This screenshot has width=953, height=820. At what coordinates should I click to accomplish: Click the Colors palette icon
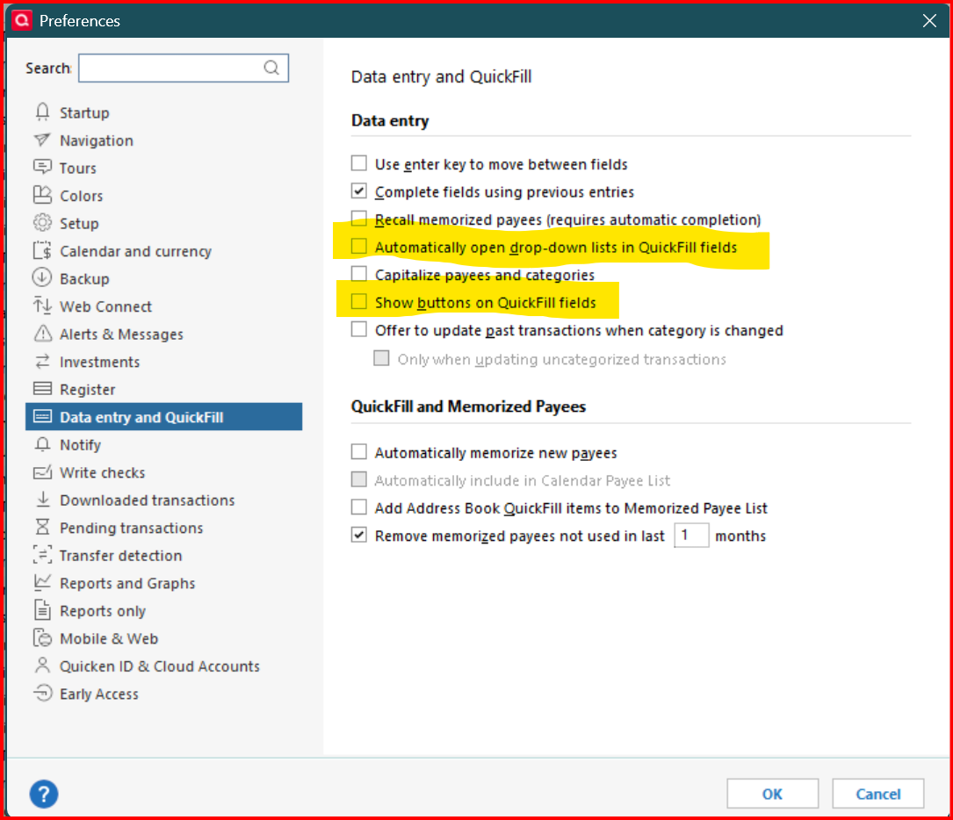[42, 196]
